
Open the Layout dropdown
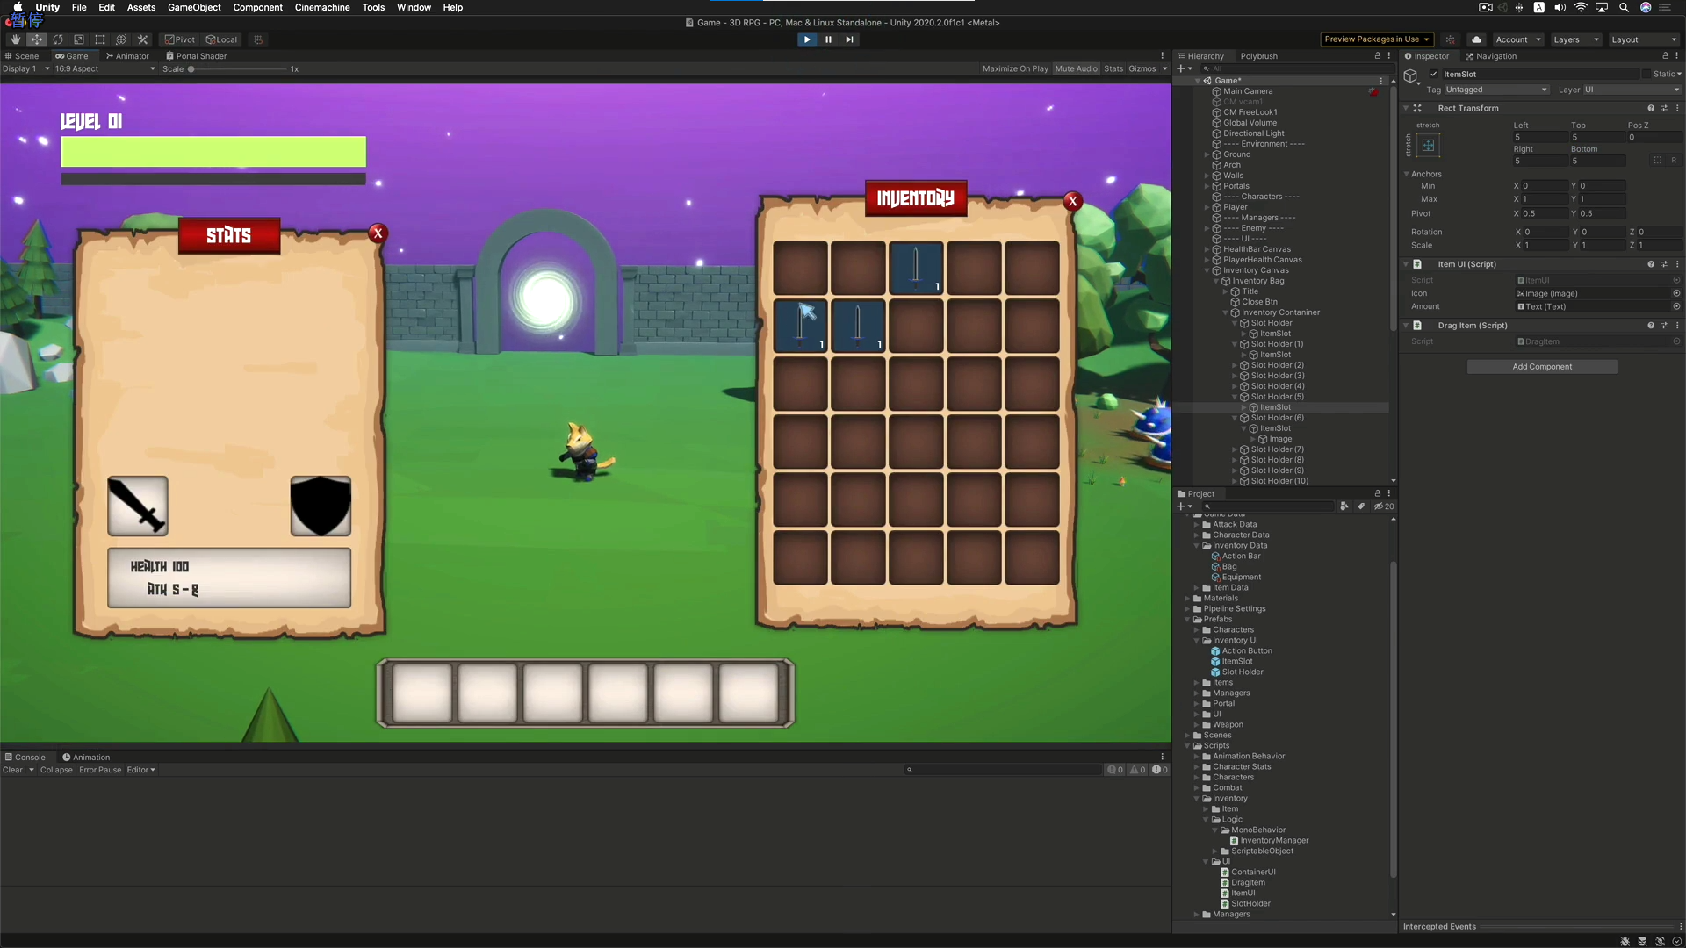click(1644, 39)
